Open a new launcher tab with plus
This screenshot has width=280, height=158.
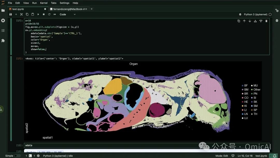(x=92, y=9)
